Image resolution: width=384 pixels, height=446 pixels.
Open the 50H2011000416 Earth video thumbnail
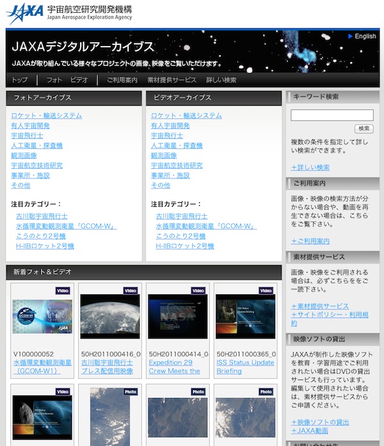point(110,317)
